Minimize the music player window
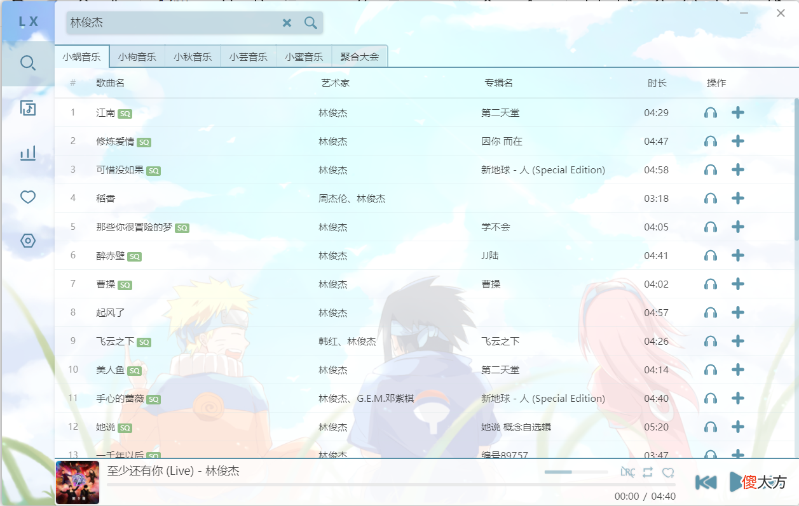 tap(744, 13)
